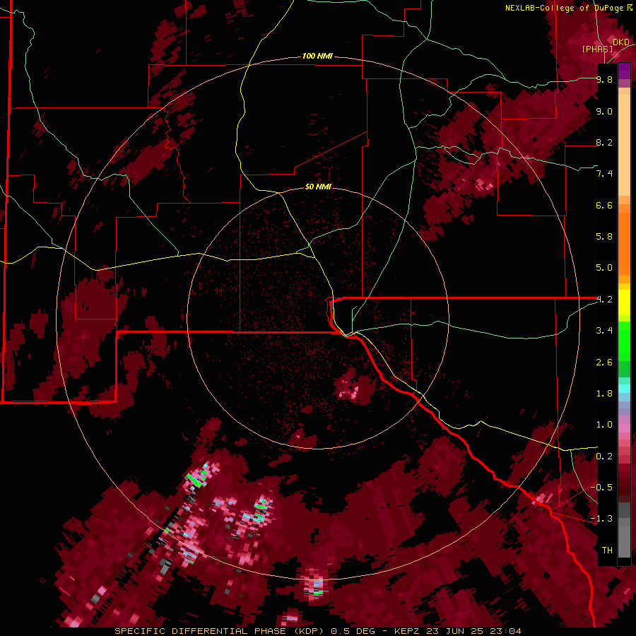Click the 2.6 scale value
This screenshot has height=636, width=636.
(x=604, y=363)
